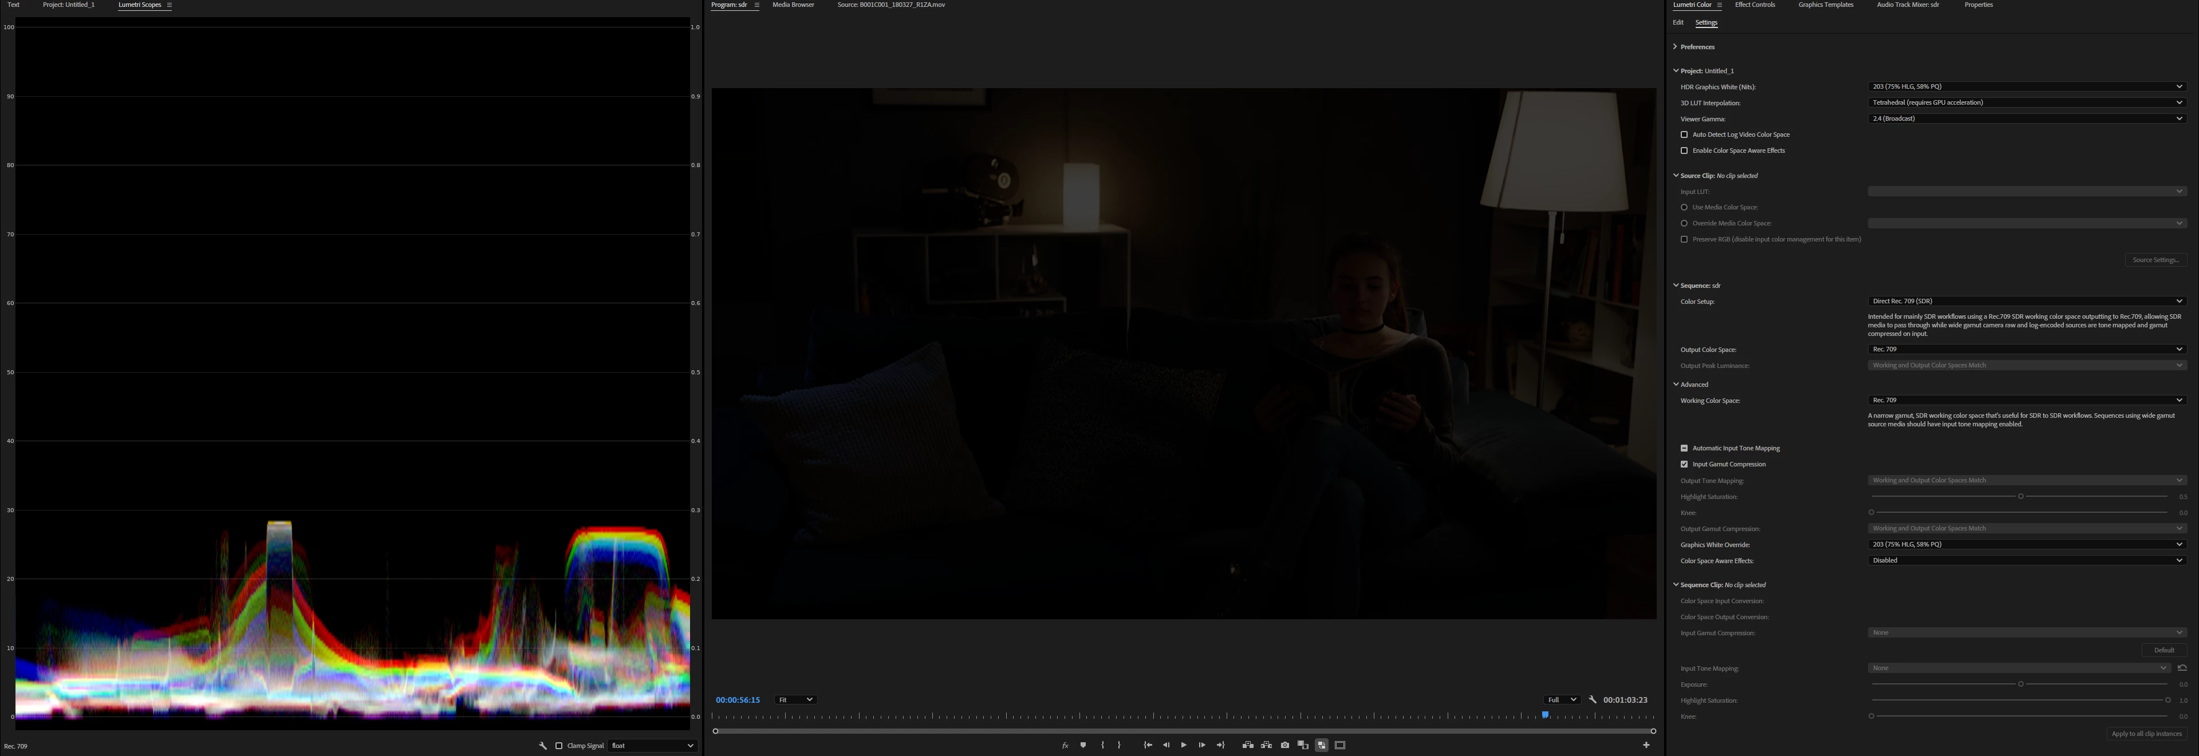Switch to the Effect Controls tab
Image resolution: width=2199 pixels, height=756 pixels.
[1754, 5]
